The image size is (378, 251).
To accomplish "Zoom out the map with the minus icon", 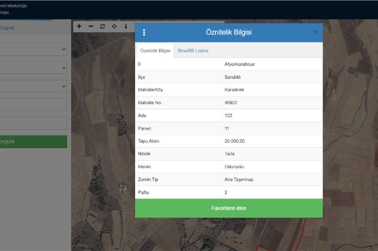I will pyautogui.click(x=91, y=26).
